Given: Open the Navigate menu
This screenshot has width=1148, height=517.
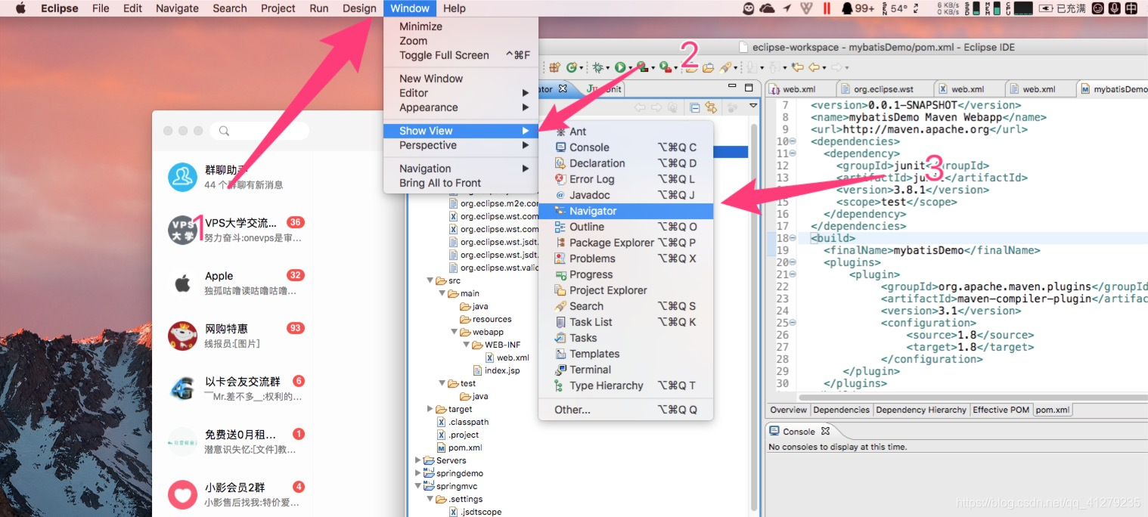Looking at the screenshot, I should (177, 8).
